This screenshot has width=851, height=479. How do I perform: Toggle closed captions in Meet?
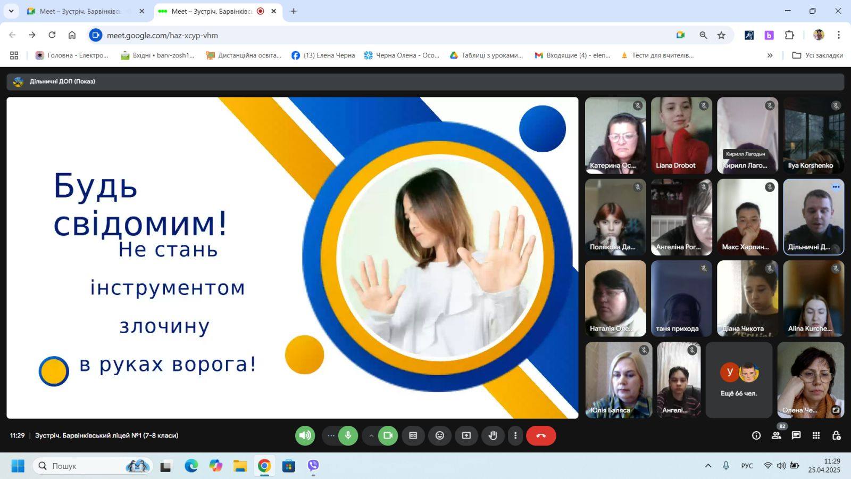point(413,435)
